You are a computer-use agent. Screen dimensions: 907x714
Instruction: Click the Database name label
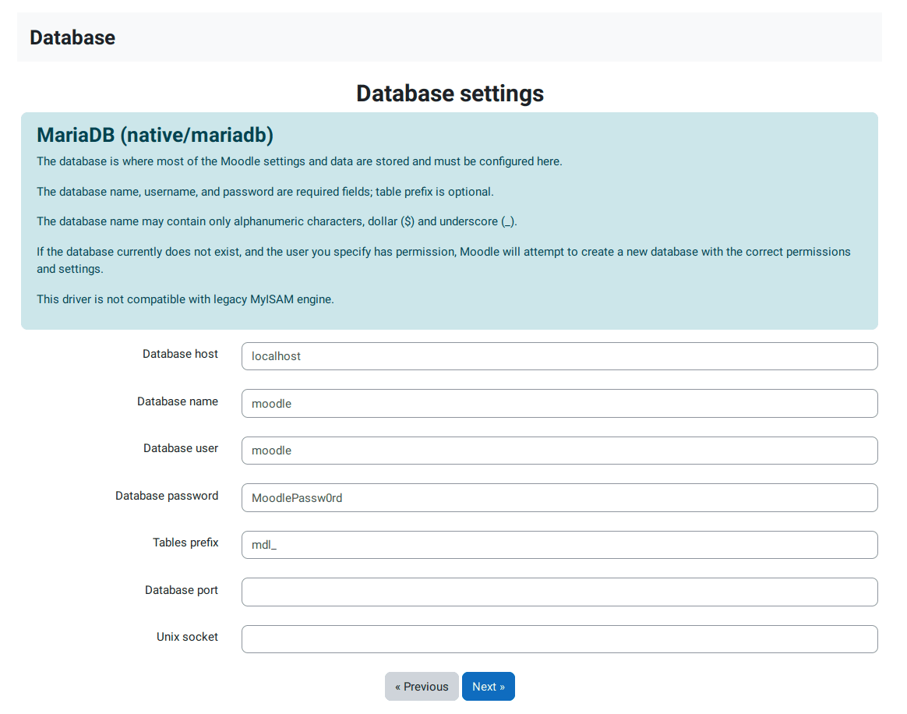[178, 401]
